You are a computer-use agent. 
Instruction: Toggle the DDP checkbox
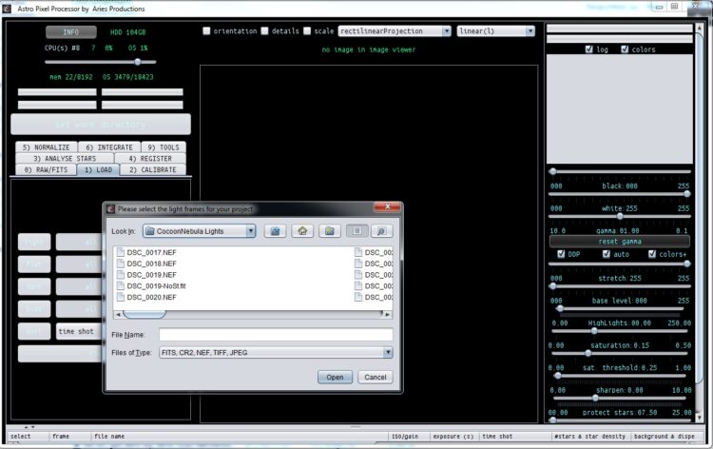pos(561,254)
